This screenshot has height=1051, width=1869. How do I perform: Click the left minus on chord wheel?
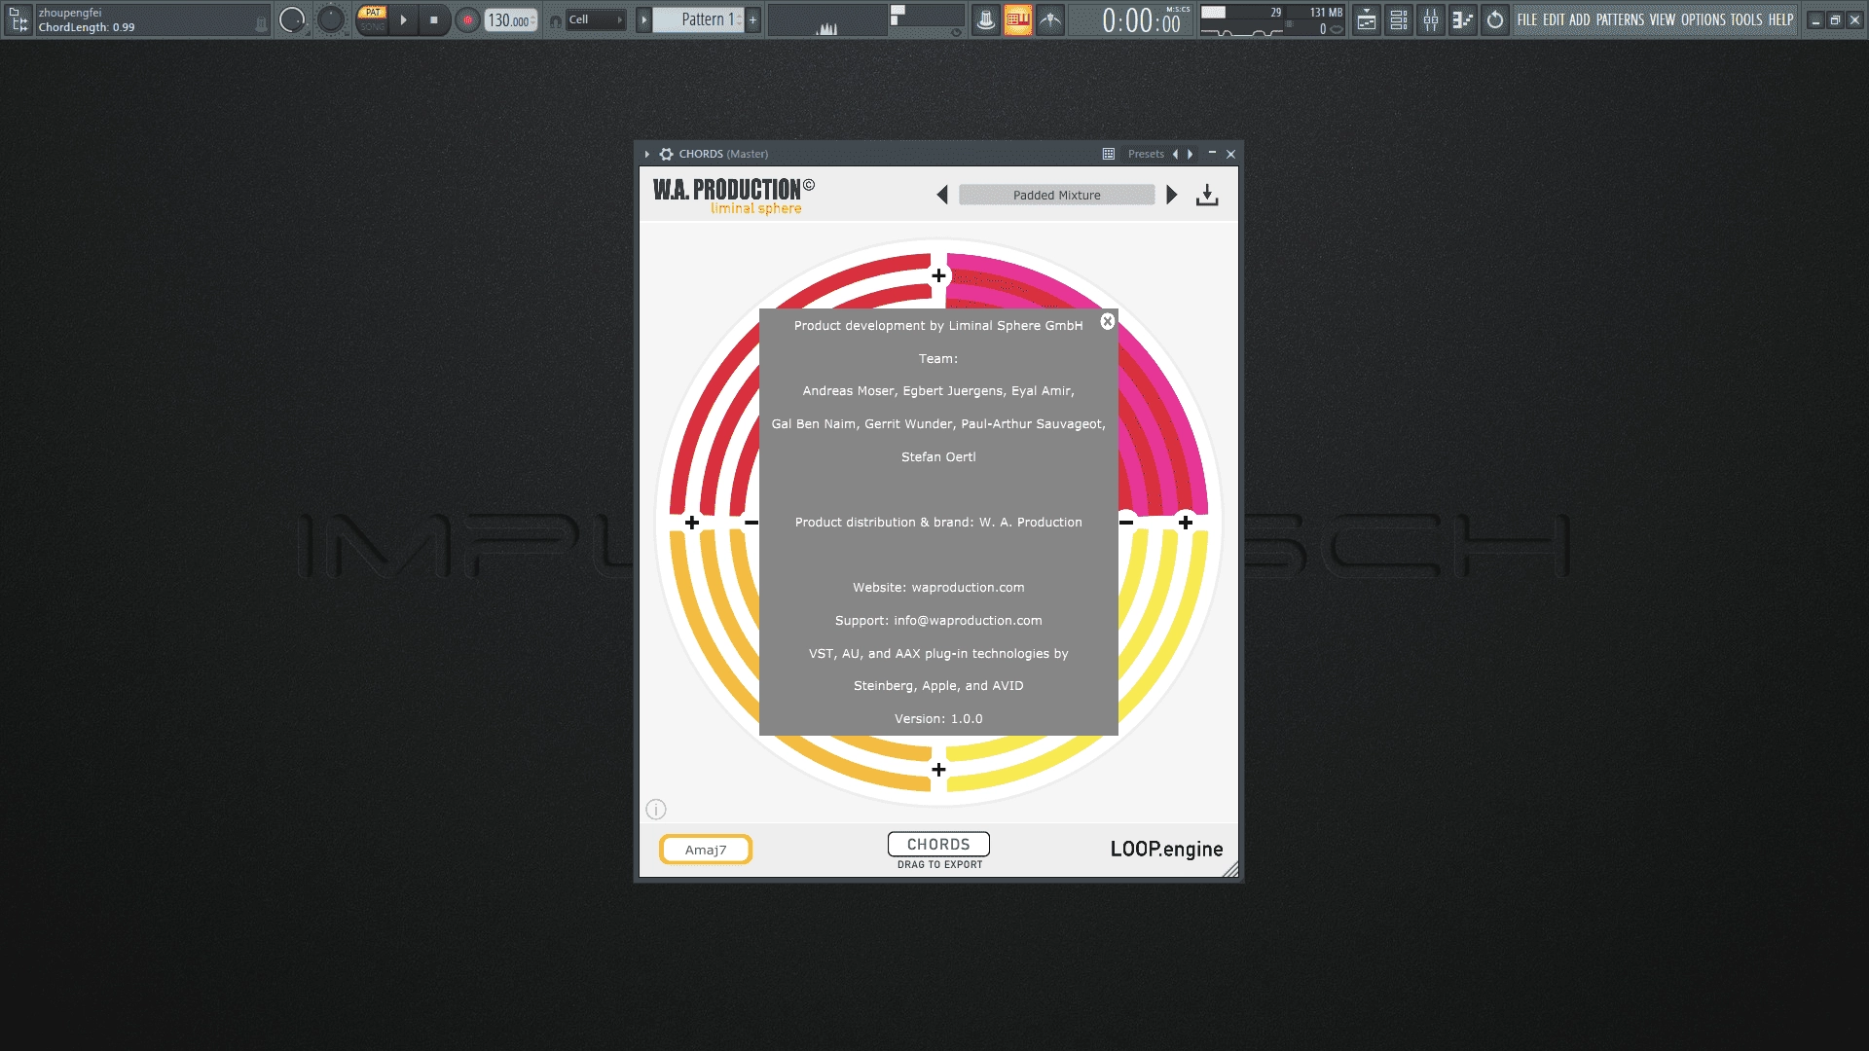tap(751, 523)
